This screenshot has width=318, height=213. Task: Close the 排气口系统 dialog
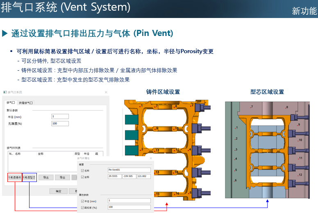105,92
